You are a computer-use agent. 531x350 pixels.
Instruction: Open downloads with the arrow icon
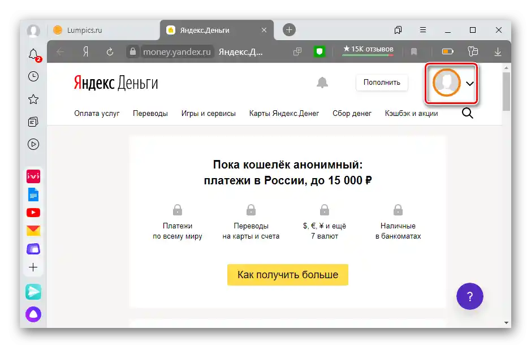click(x=497, y=51)
